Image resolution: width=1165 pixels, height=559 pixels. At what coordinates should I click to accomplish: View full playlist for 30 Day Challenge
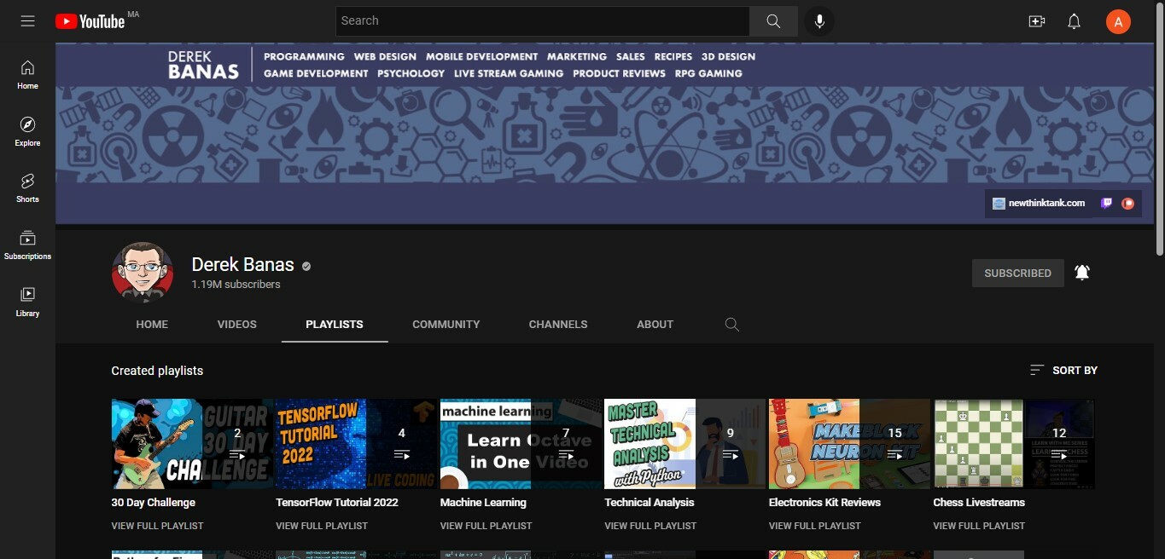[x=158, y=526]
